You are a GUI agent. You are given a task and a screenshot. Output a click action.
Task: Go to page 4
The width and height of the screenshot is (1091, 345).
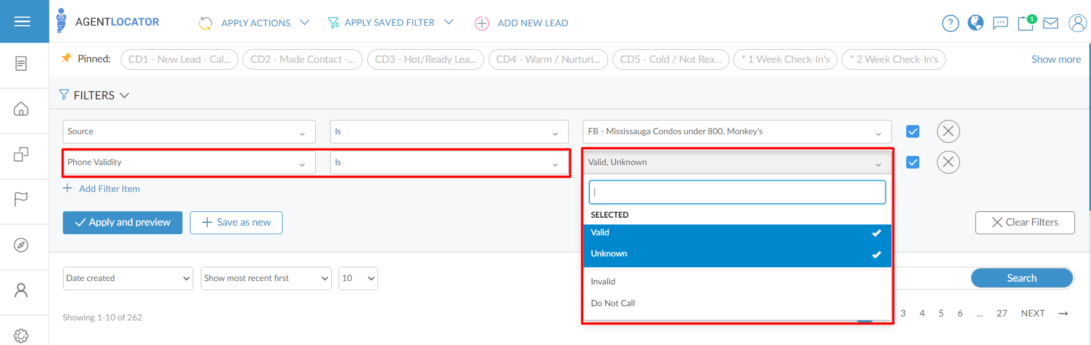922,313
